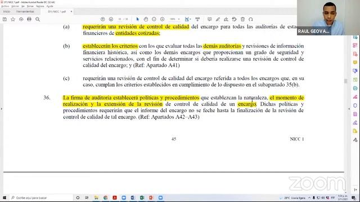This screenshot has width=360, height=202.
Task: Open the teal circular sidebar tool
Action: (355, 88)
